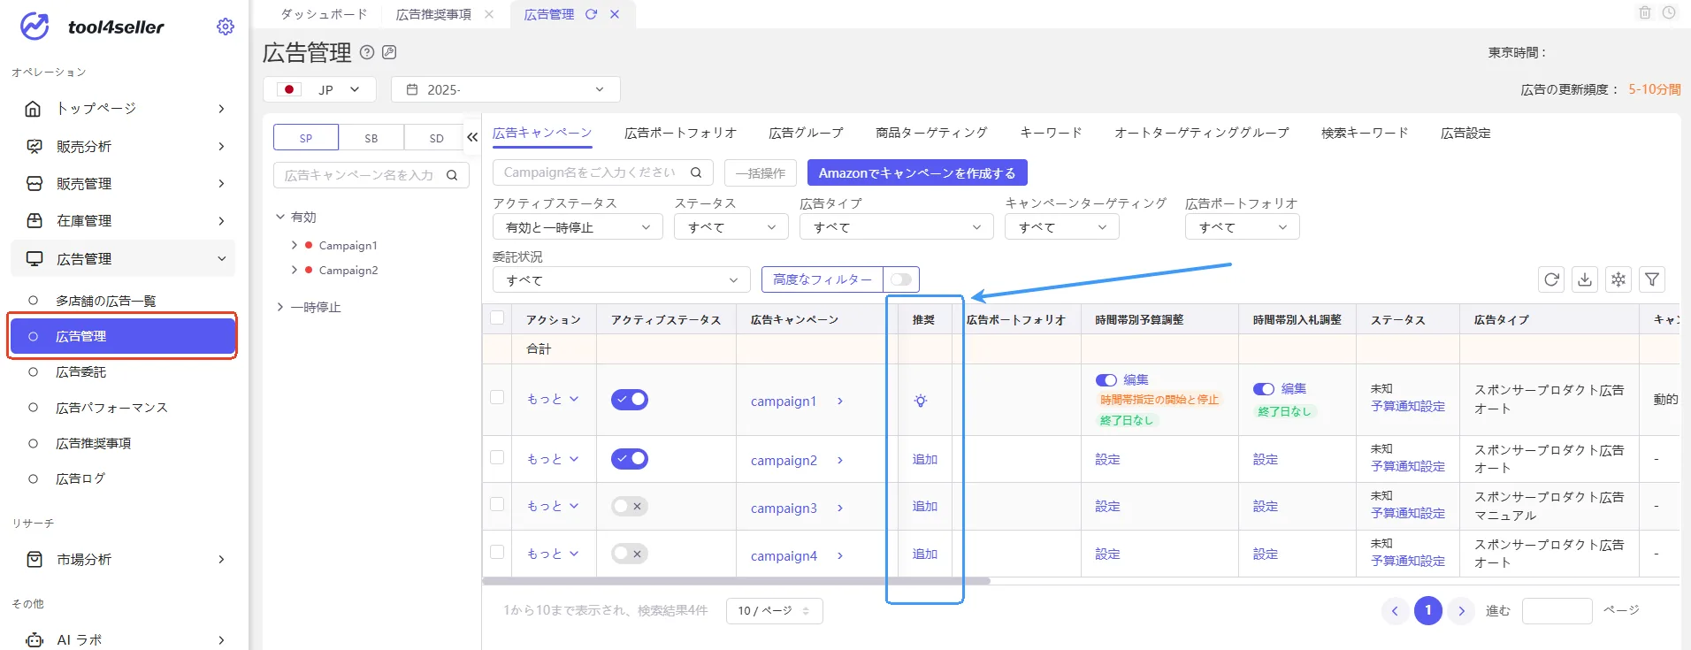Open the 委託状況 dropdown
This screenshot has width=1691, height=650.
[x=622, y=280]
